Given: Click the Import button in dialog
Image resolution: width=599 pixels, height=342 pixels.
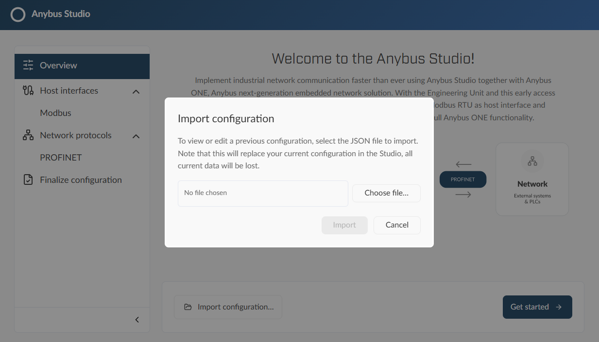Looking at the screenshot, I should coord(344,225).
